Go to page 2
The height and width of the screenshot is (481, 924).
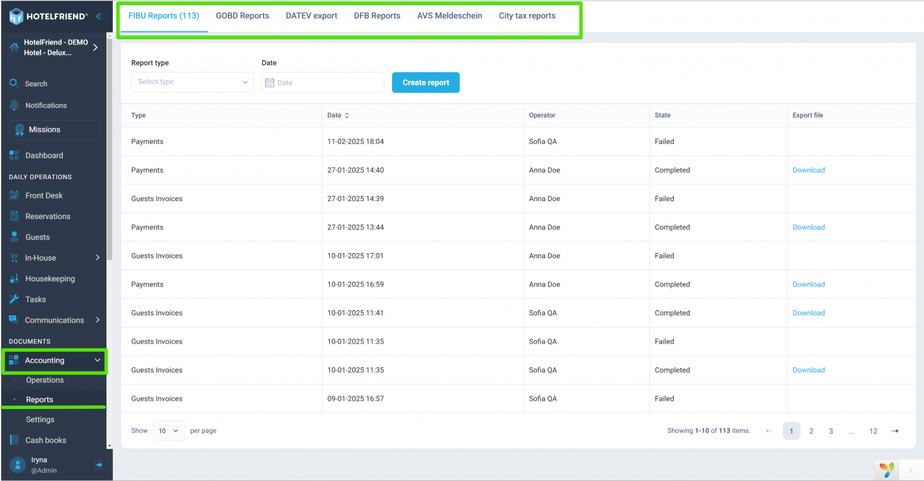(x=811, y=431)
